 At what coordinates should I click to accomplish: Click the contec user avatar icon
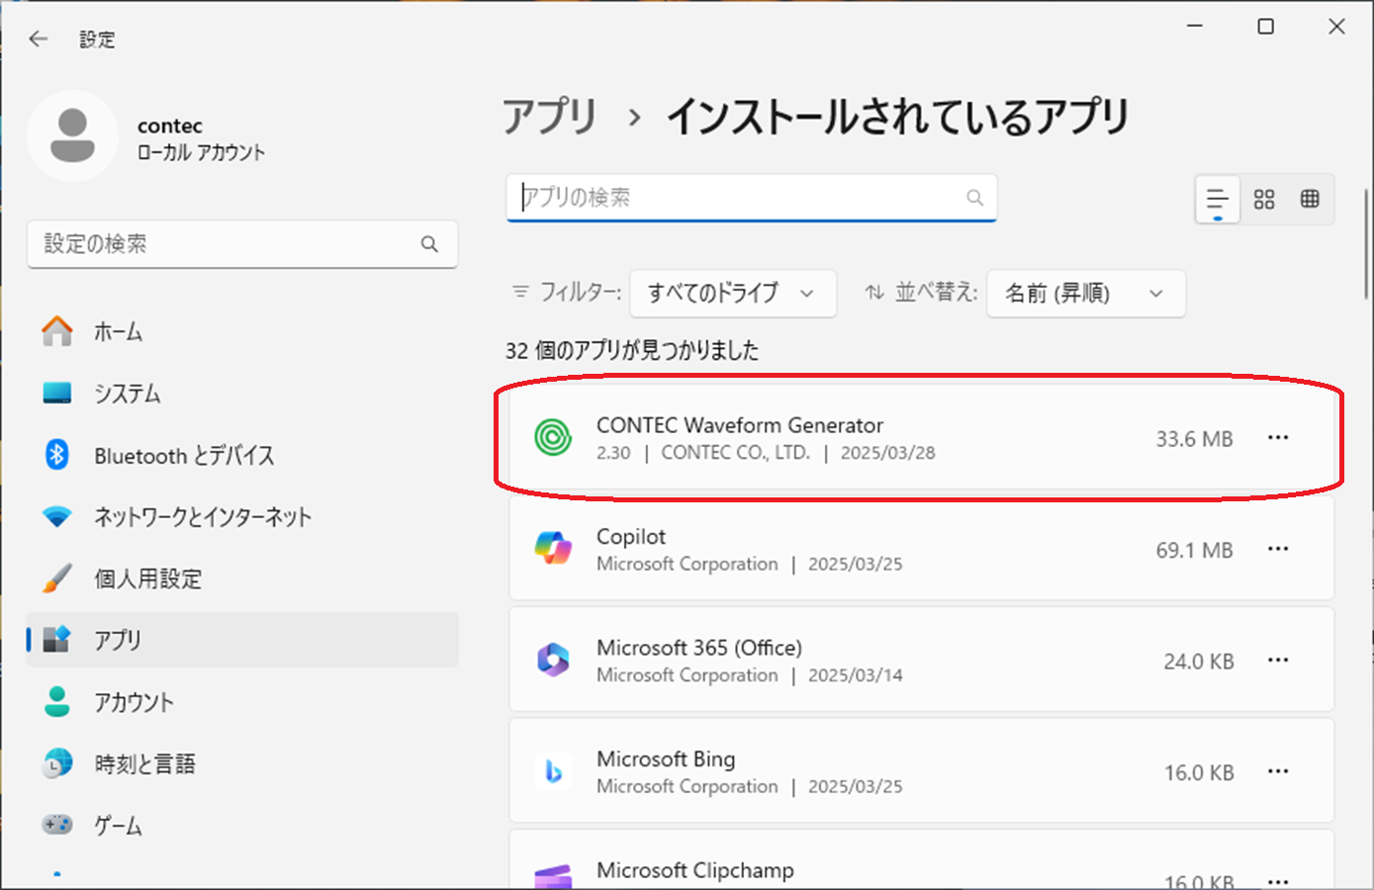click(x=72, y=136)
